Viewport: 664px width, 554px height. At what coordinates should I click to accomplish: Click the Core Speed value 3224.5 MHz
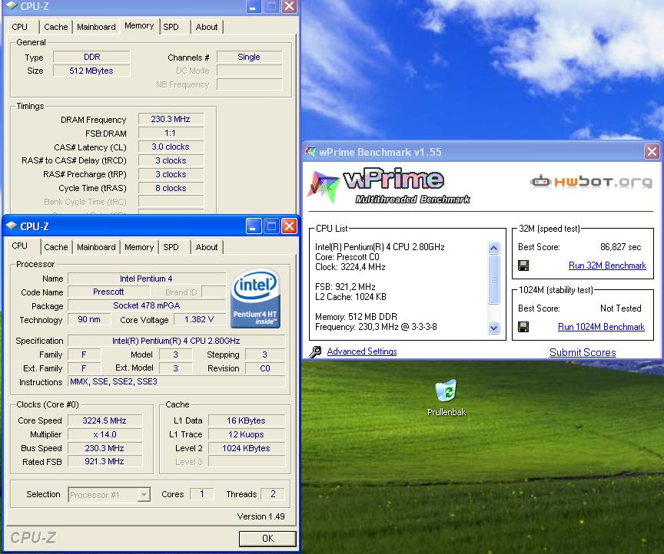[x=105, y=420]
